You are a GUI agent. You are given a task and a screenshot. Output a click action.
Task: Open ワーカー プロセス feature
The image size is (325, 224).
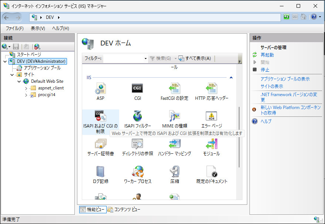pos(137,174)
